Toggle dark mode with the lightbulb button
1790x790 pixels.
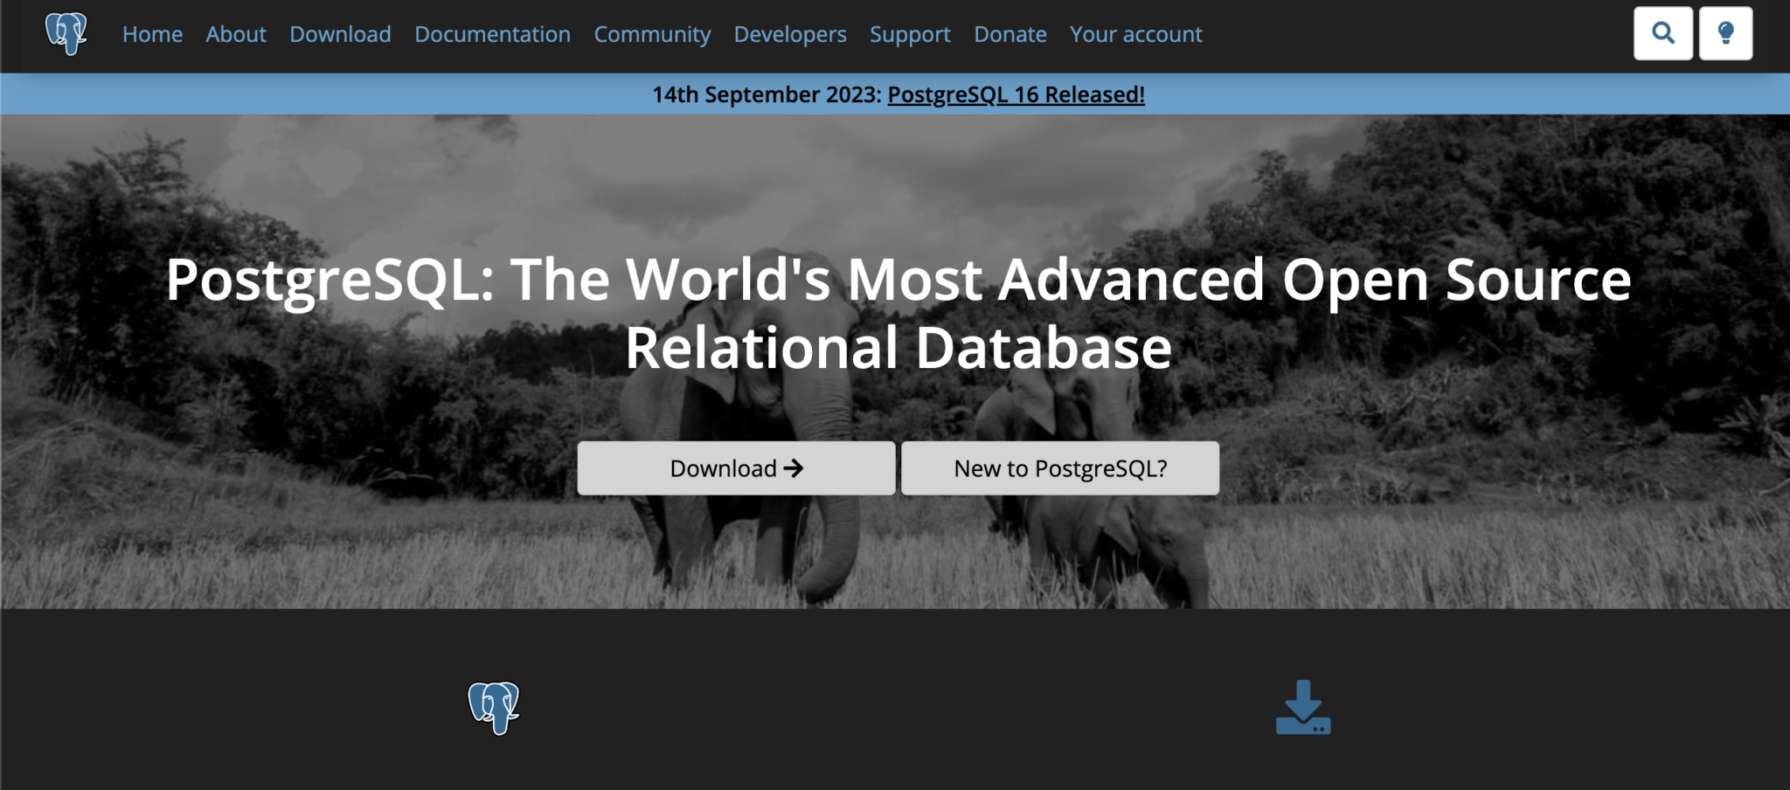(1726, 33)
